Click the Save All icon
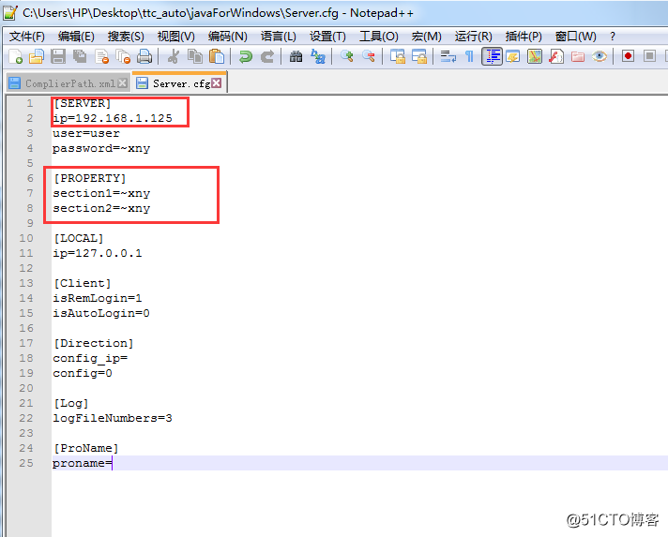The image size is (668, 537). point(79,56)
